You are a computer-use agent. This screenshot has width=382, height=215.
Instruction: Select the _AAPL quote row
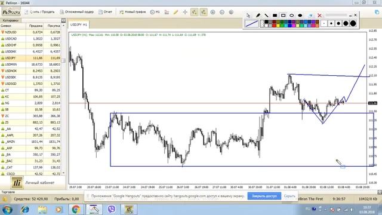(x=30, y=136)
